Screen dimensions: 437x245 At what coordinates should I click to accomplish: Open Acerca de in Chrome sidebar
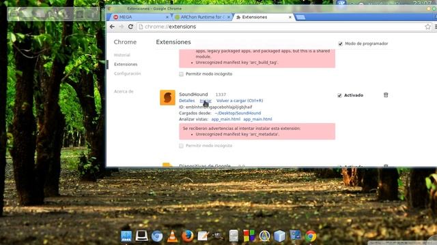tap(124, 91)
